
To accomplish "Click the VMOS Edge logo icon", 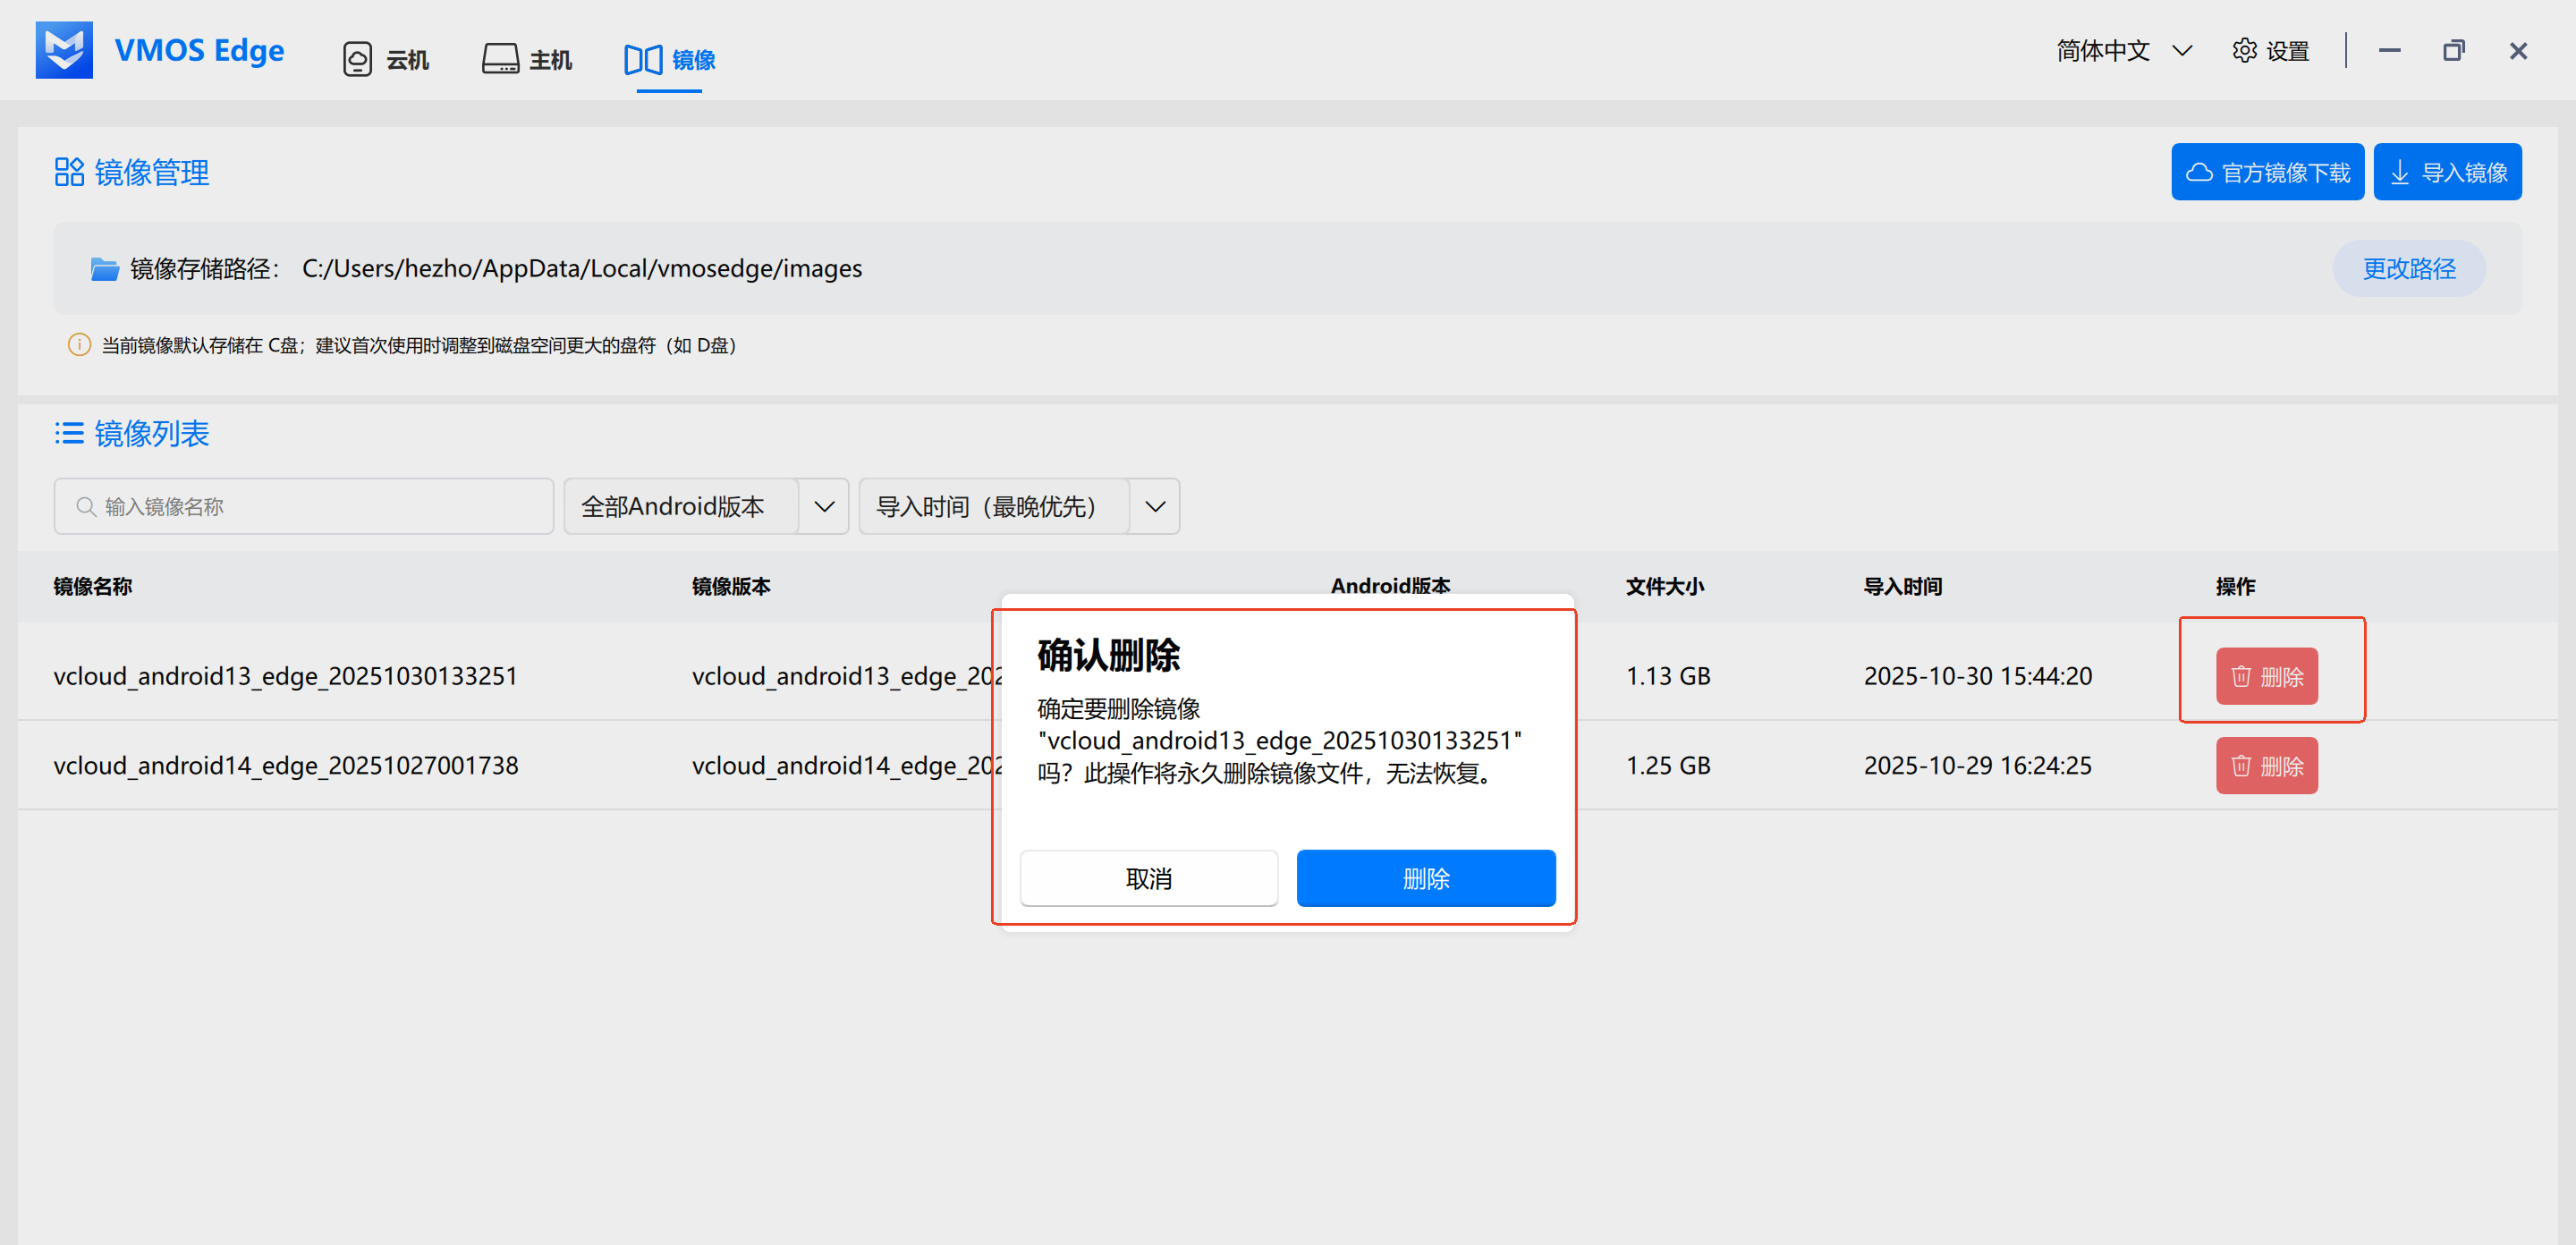I will coord(64,50).
